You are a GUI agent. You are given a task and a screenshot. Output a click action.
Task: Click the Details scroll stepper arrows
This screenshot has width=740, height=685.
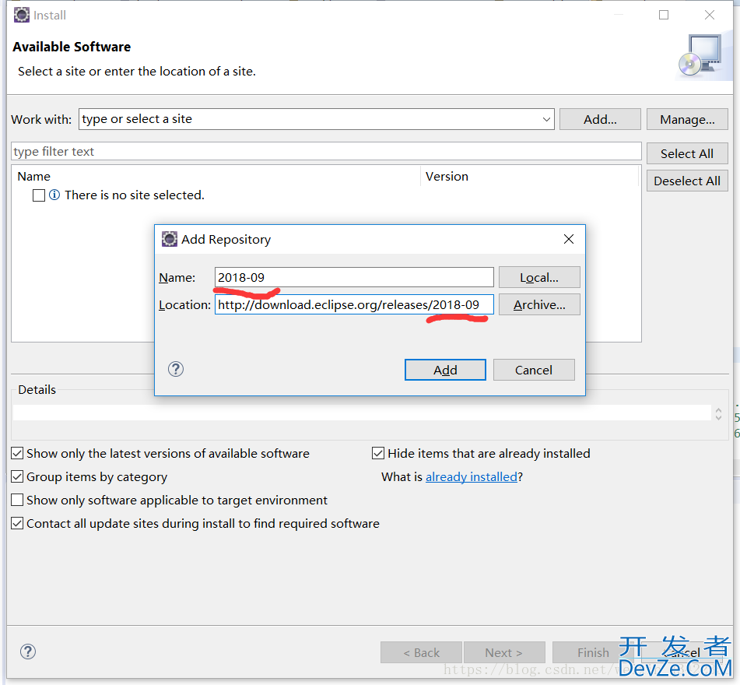pyautogui.click(x=718, y=413)
